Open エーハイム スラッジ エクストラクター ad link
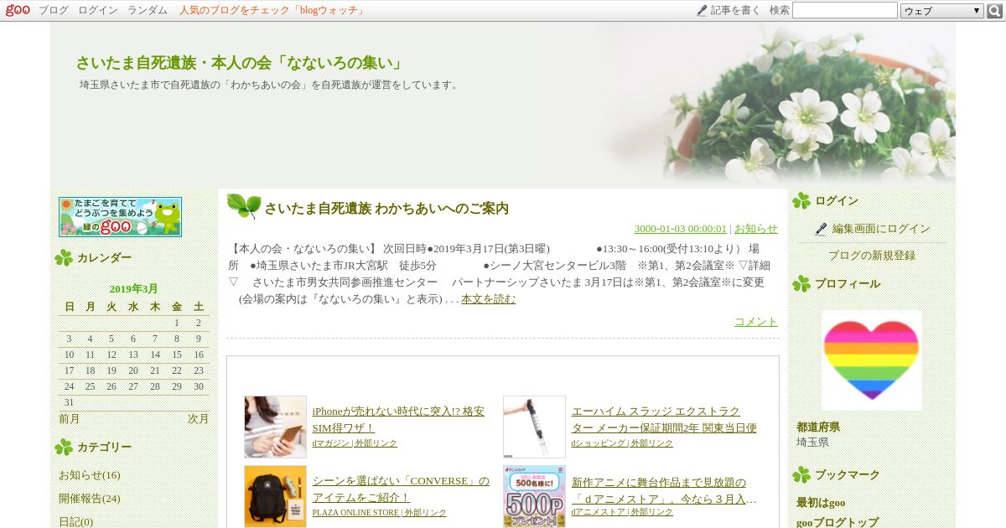This screenshot has height=528, width=1006. (664, 419)
